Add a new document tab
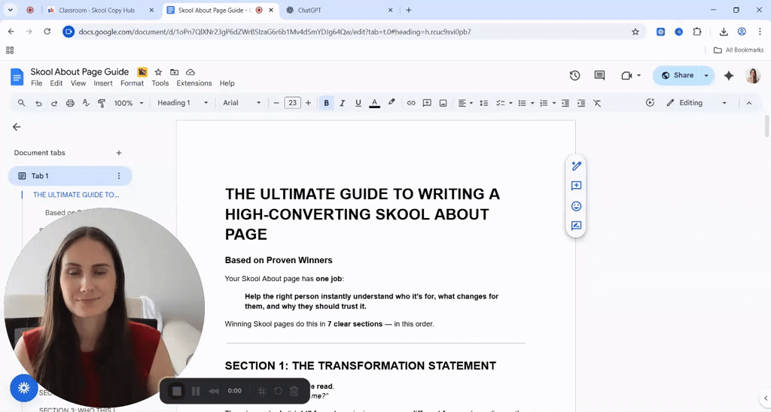Image resolution: width=771 pixels, height=412 pixels. [x=118, y=153]
